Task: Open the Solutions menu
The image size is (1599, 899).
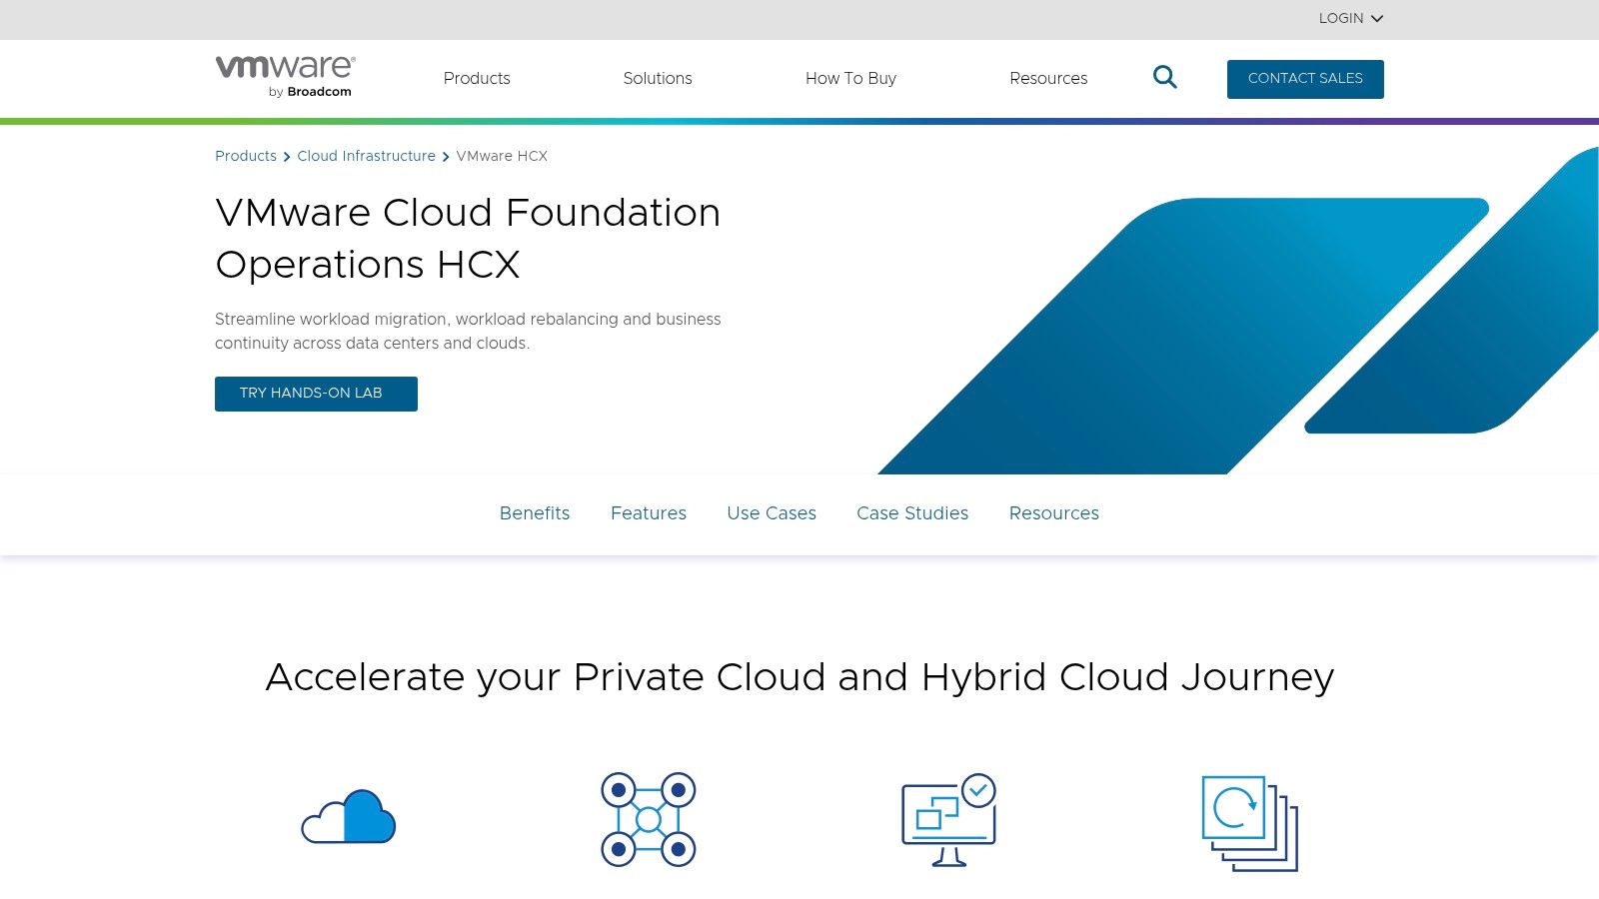Action: click(658, 78)
